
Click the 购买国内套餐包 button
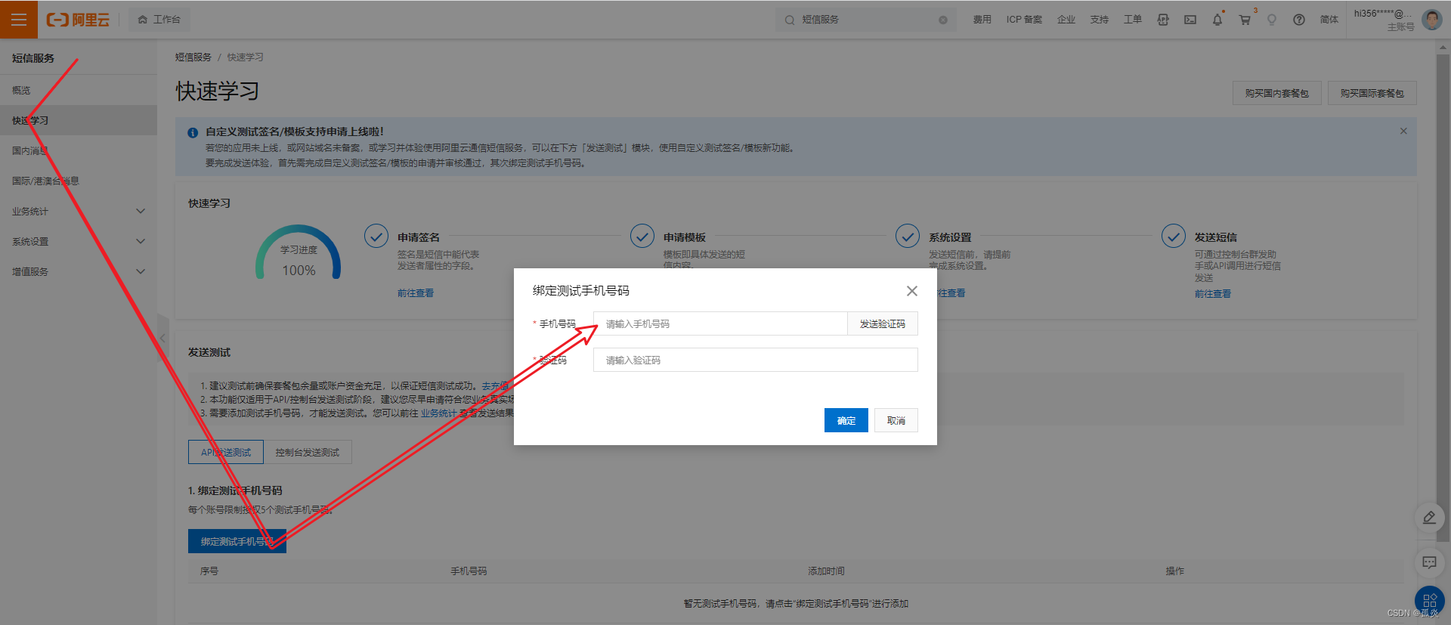[x=1277, y=93]
